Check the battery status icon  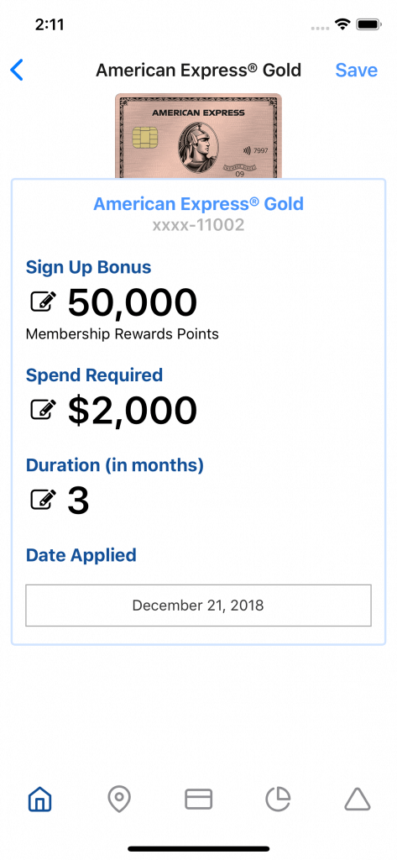pyautogui.click(x=369, y=24)
